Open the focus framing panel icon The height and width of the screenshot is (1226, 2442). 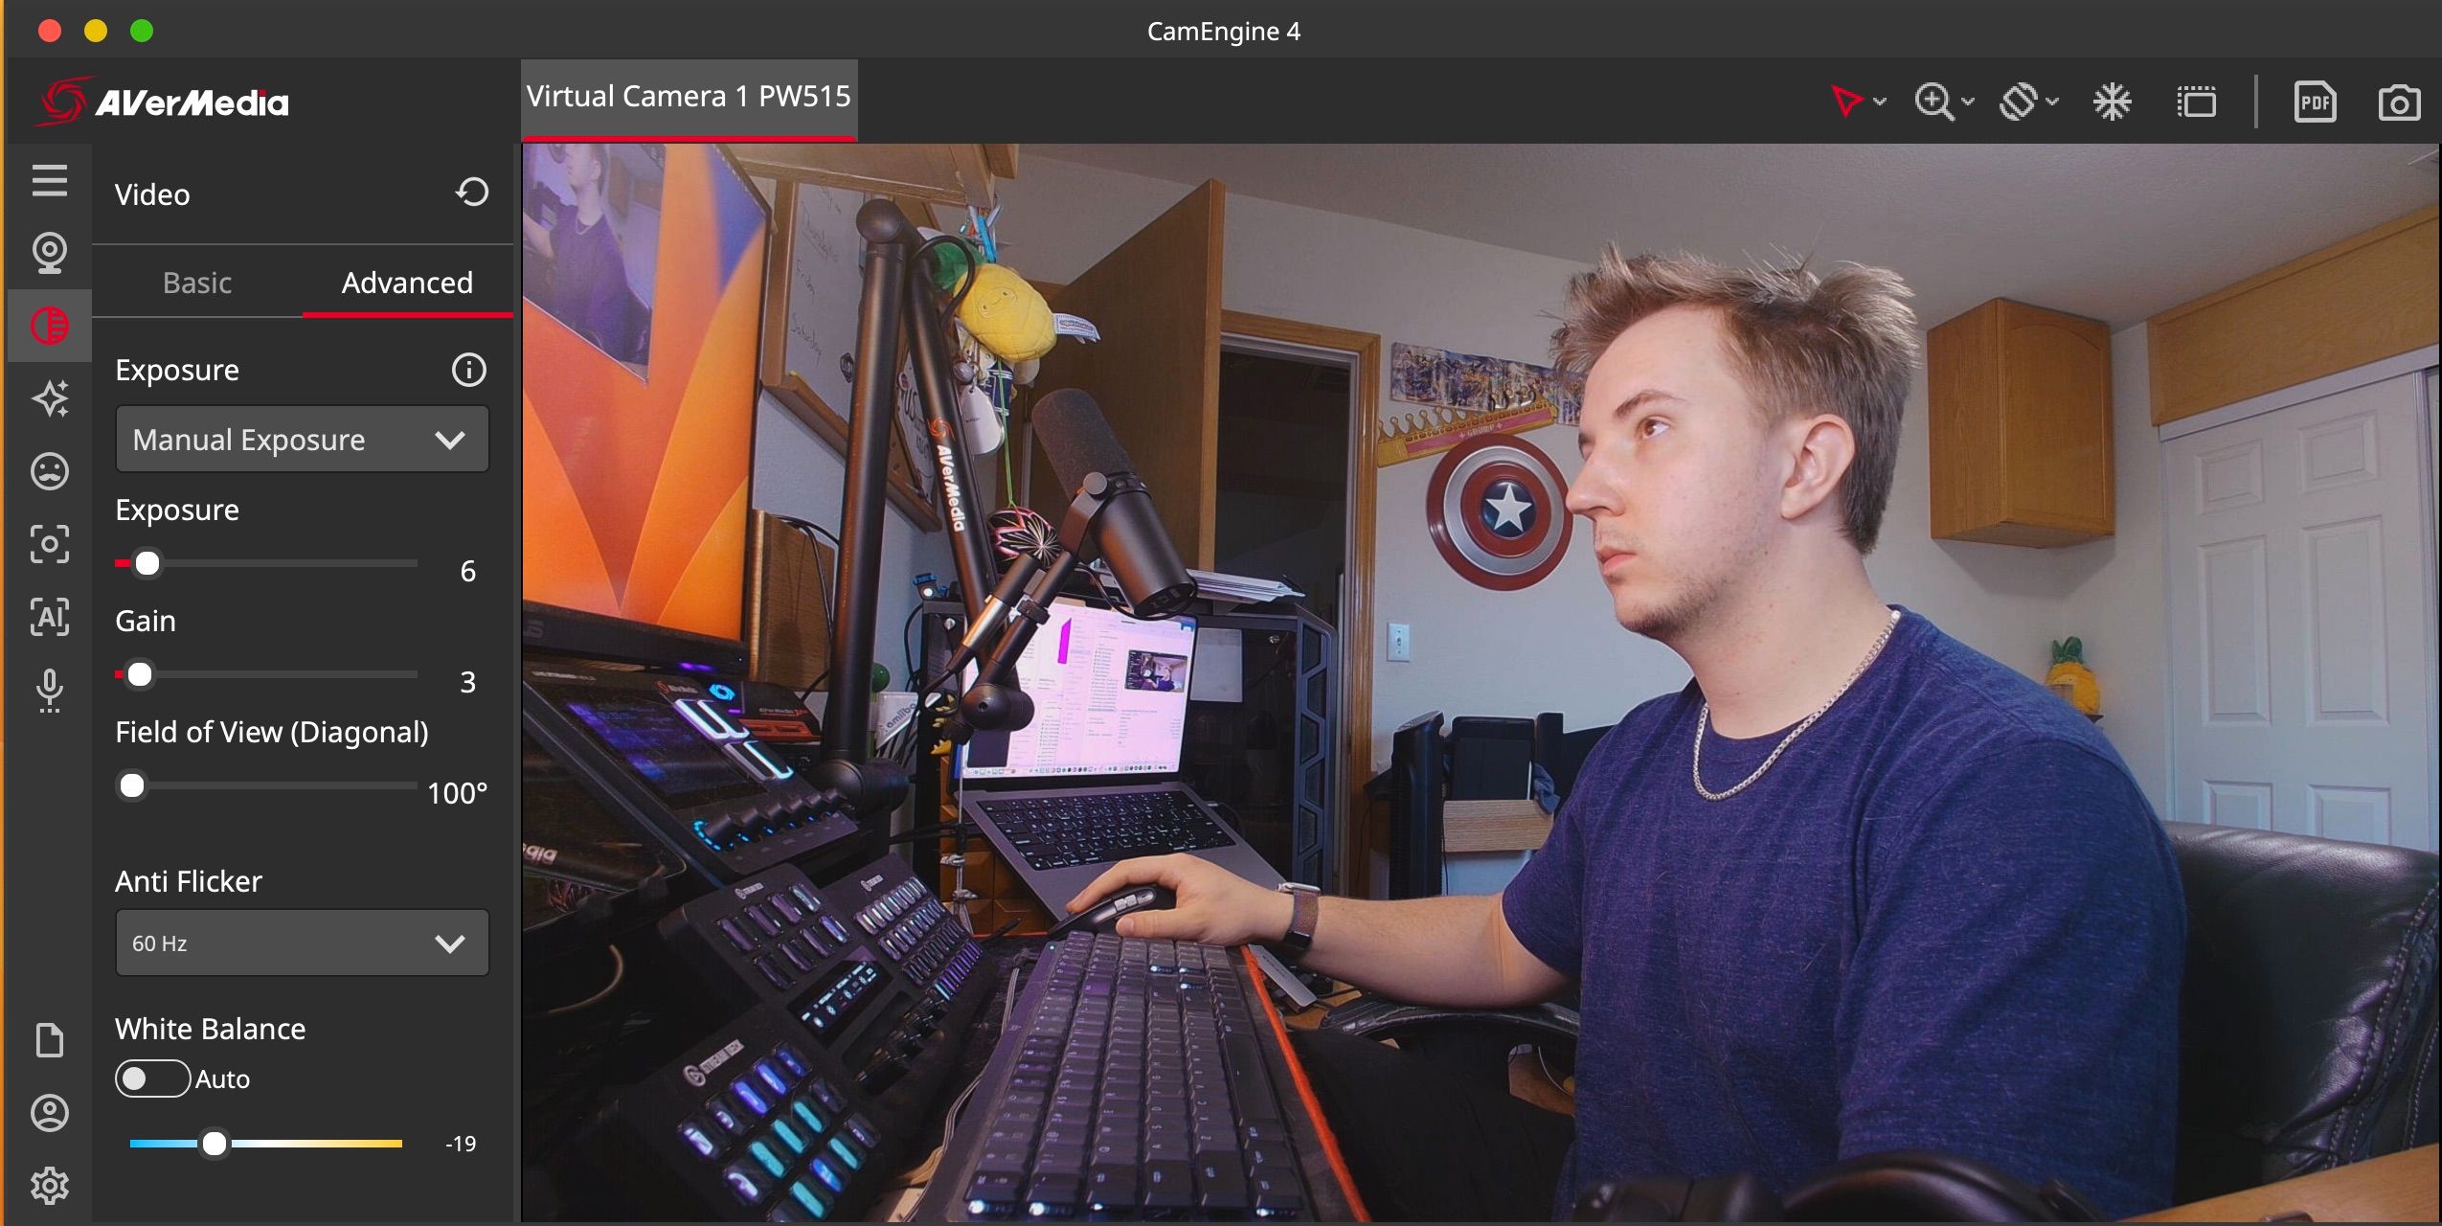coord(50,544)
